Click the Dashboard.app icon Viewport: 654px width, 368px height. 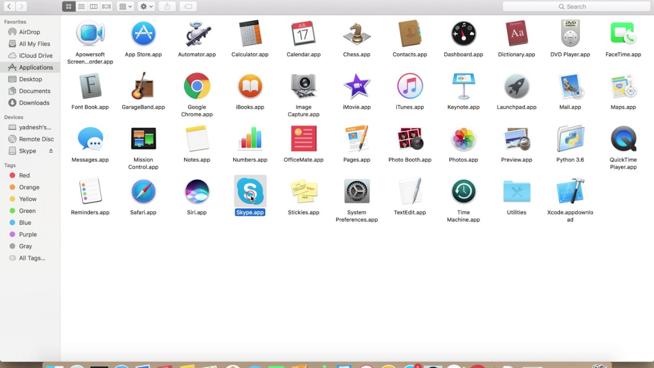[x=463, y=34]
